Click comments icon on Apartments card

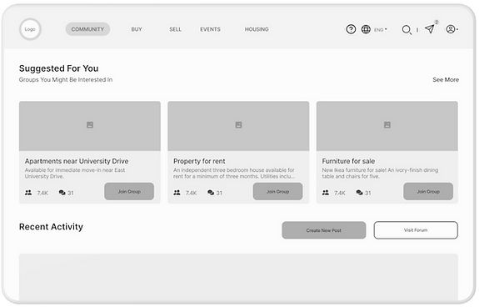(x=62, y=193)
